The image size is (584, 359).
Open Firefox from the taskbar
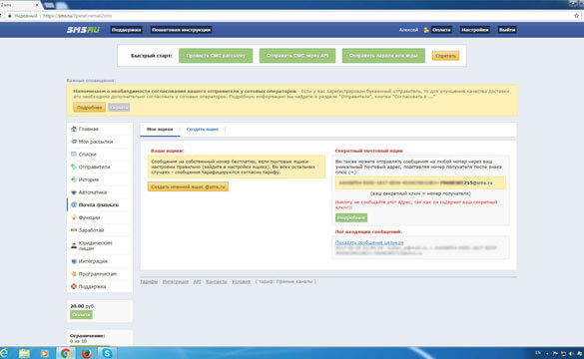pyautogui.click(x=87, y=353)
